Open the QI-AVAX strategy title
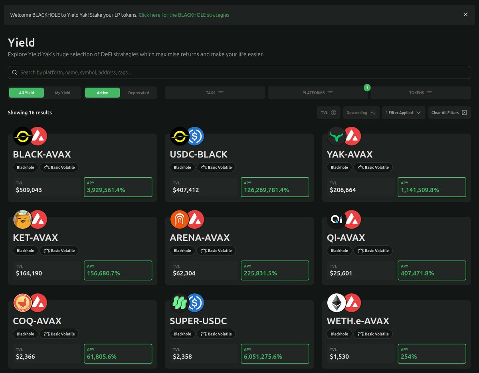The height and width of the screenshot is (373, 479). pyautogui.click(x=346, y=238)
